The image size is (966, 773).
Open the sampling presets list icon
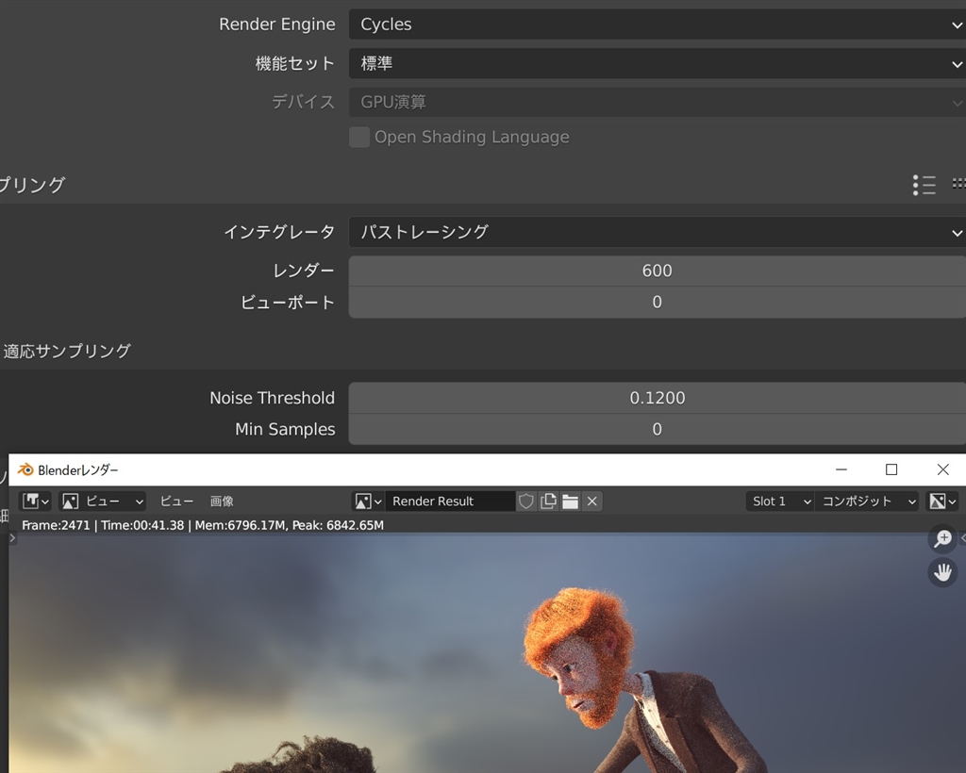coord(924,185)
